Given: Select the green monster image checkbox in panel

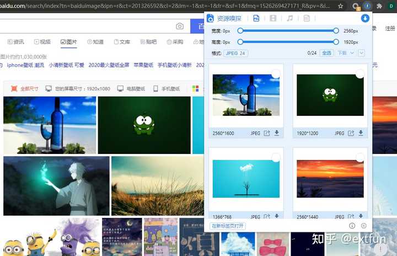Looking at the screenshot, I should (360, 74).
